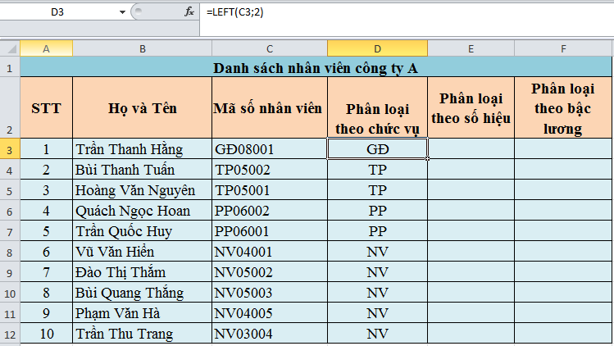The image size is (614, 346).
Task: Select column B header
Action: pos(142,48)
